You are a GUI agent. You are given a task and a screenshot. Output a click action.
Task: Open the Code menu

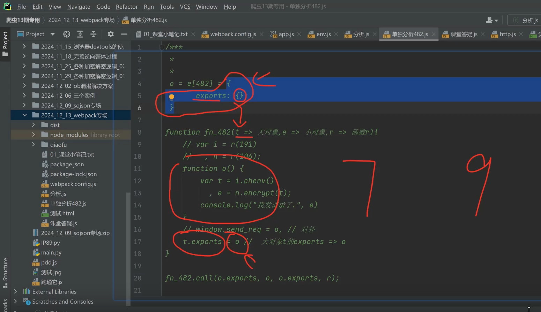click(x=103, y=7)
